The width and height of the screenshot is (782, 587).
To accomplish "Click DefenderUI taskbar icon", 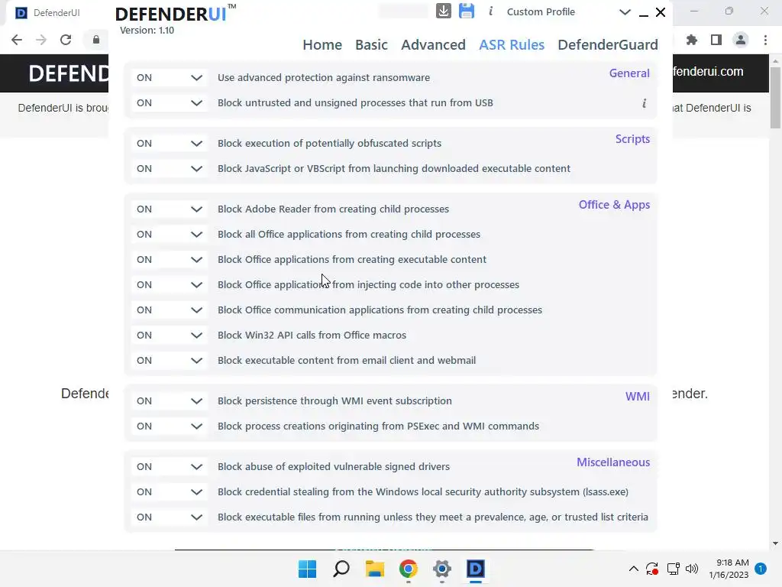I will point(476,569).
